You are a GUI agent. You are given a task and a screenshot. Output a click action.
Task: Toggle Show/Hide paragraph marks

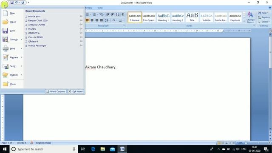pyautogui.click(x=123, y=14)
